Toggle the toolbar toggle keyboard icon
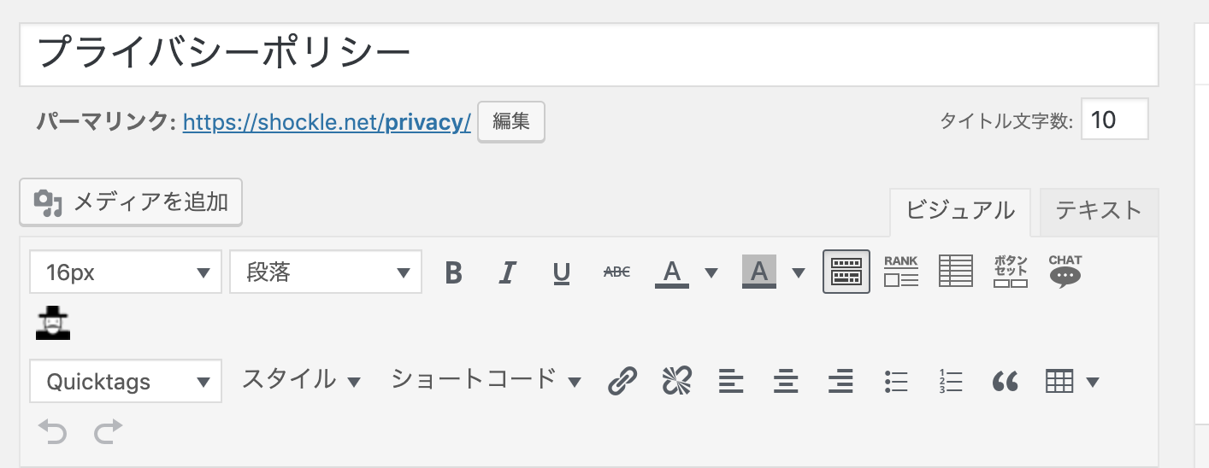Image resolution: width=1209 pixels, height=468 pixels. coord(846,272)
